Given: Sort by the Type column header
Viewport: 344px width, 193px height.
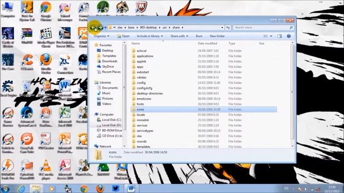Looking at the screenshot, I should [232, 43].
